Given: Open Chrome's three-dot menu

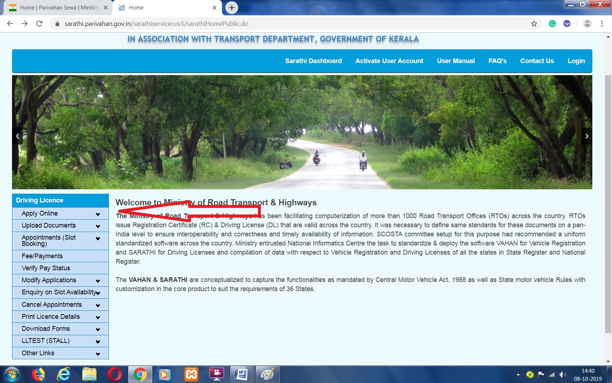Looking at the screenshot, I should 602,23.
